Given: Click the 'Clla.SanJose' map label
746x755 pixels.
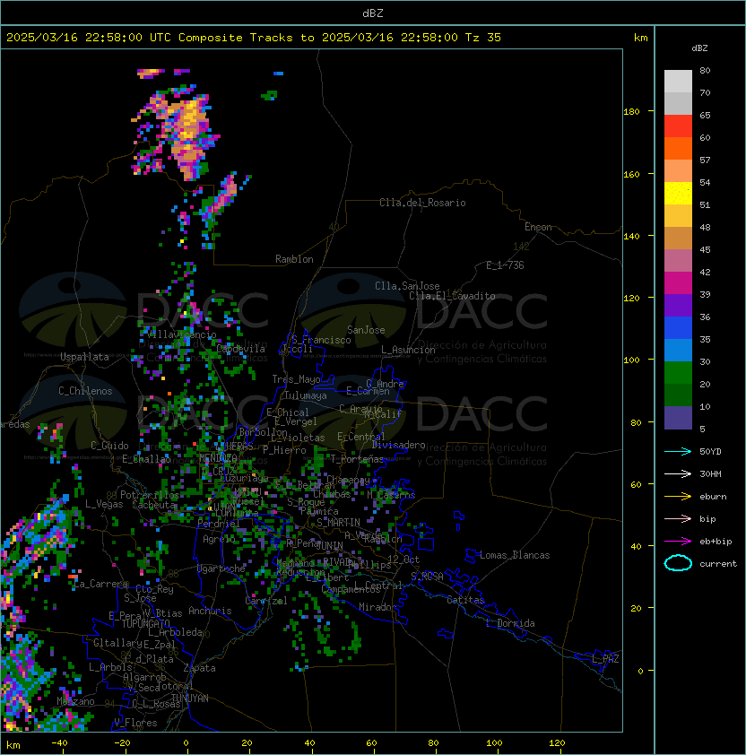Looking at the screenshot, I should (407, 286).
